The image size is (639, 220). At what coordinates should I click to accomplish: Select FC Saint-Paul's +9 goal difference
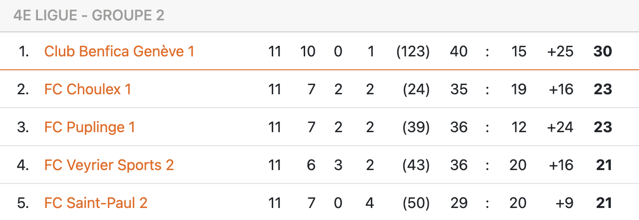(x=564, y=203)
